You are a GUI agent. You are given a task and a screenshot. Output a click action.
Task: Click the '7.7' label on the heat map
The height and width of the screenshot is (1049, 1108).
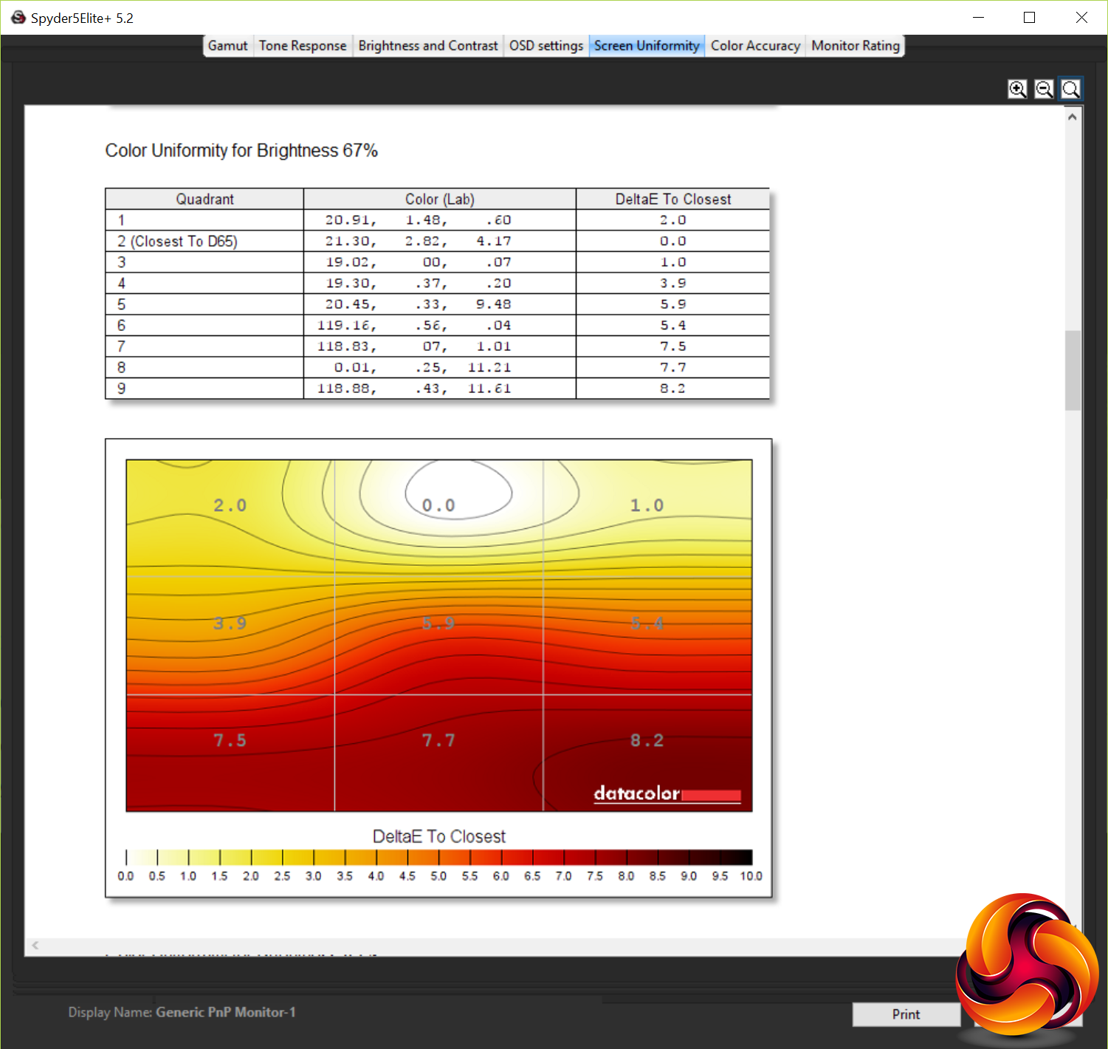coord(438,741)
